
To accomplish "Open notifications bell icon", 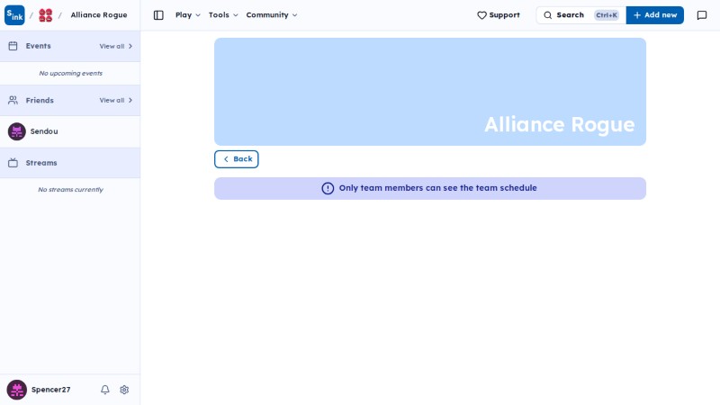I will [105, 390].
